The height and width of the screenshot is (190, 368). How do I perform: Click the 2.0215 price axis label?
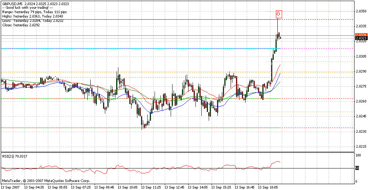pos(361,147)
